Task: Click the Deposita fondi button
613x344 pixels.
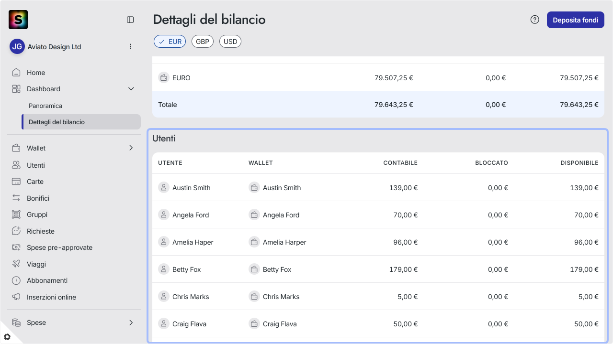Action: 576,20
